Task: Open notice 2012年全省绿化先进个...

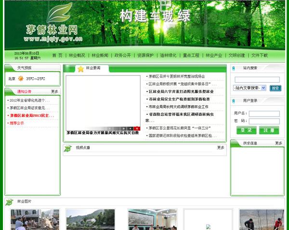Action: (29, 100)
